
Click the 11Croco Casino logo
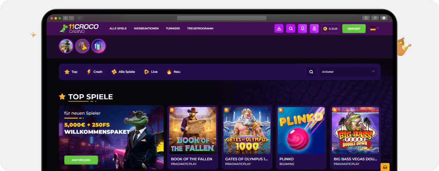click(x=79, y=28)
